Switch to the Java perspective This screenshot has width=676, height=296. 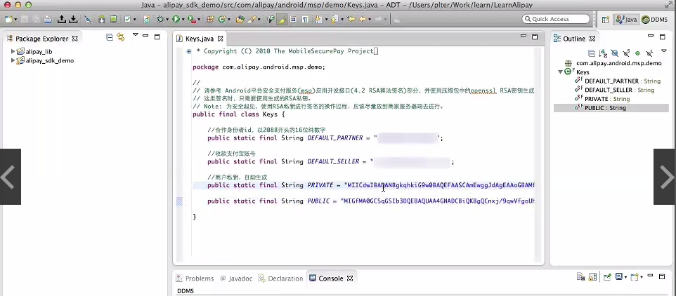point(627,20)
